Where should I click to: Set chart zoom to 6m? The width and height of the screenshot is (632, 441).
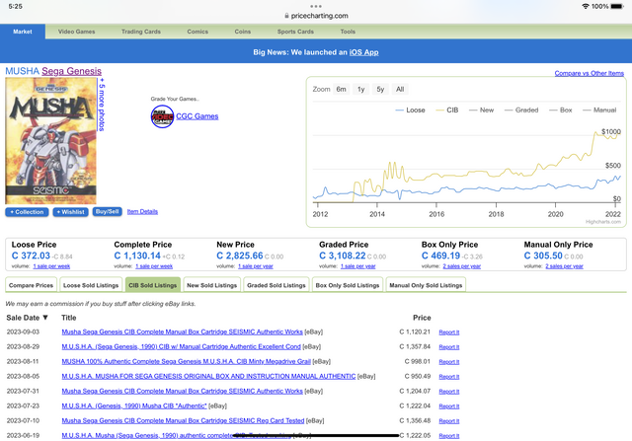(x=341, y=89)
